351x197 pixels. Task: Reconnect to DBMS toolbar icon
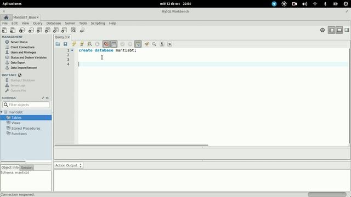82,30
